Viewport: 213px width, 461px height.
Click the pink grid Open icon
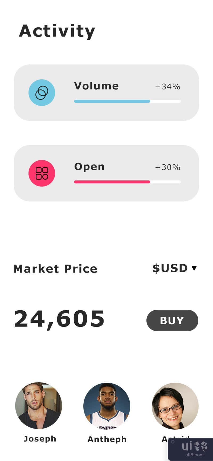point(42,173)
